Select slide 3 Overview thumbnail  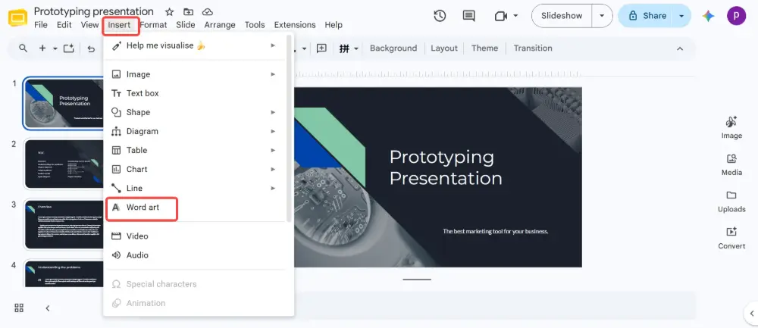tap(64, 225)
